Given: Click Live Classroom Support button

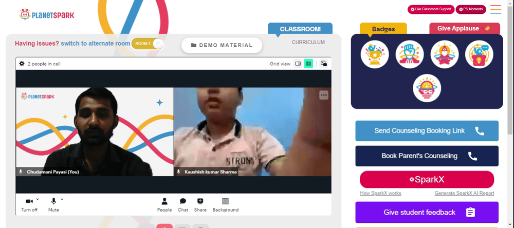Looking at the screenshot, I should (x=431, y=9).
